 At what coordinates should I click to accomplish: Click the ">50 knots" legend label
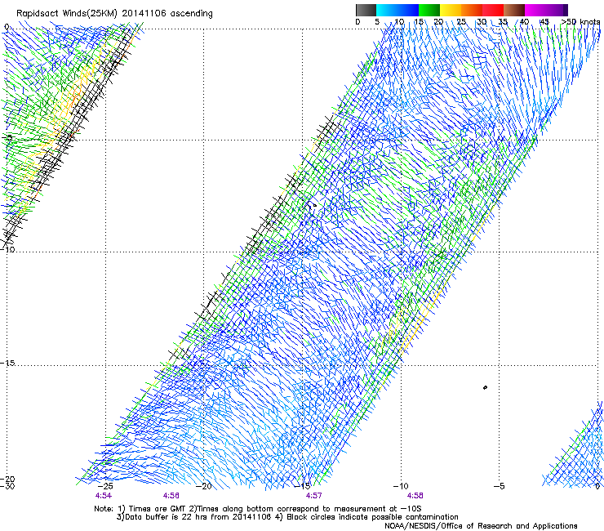coord(580,21)
